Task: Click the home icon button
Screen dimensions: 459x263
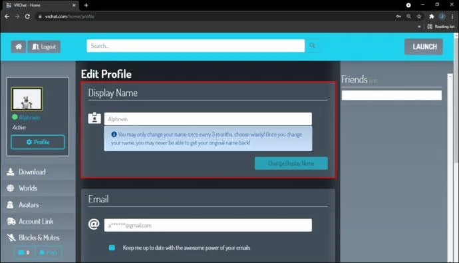Action: click(x=19, y=47)
